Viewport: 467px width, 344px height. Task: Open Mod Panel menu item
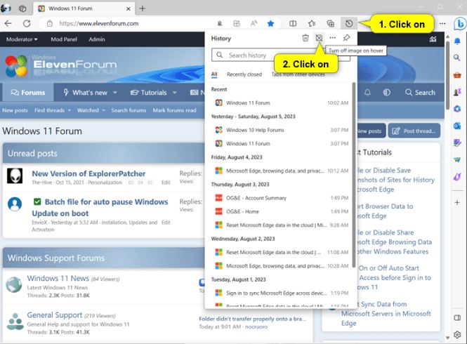64,39
